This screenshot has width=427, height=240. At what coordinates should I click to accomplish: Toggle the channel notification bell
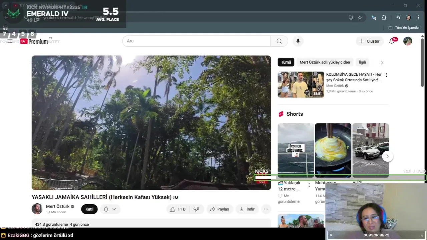coord(106,209)
